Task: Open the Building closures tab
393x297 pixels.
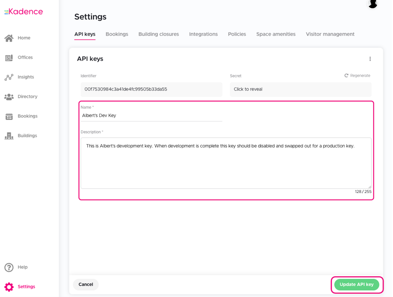Action: coord(158,34)
